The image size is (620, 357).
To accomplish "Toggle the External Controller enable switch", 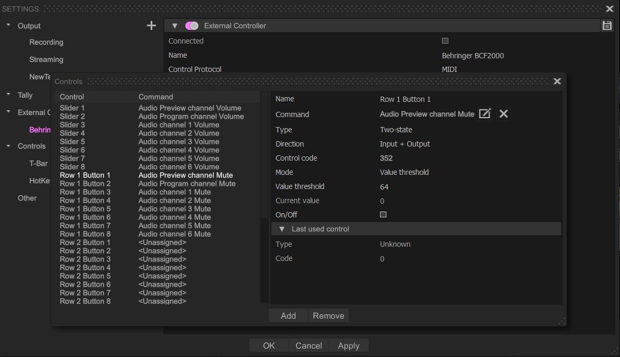I will (x=192, y=26).
